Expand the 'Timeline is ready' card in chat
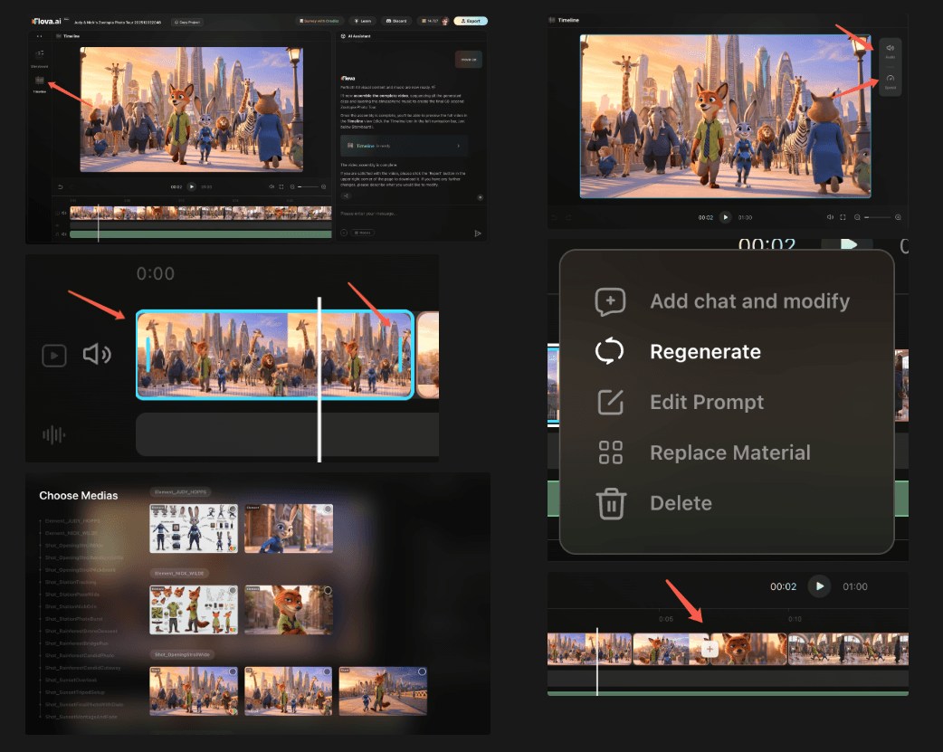 [405, 146]
